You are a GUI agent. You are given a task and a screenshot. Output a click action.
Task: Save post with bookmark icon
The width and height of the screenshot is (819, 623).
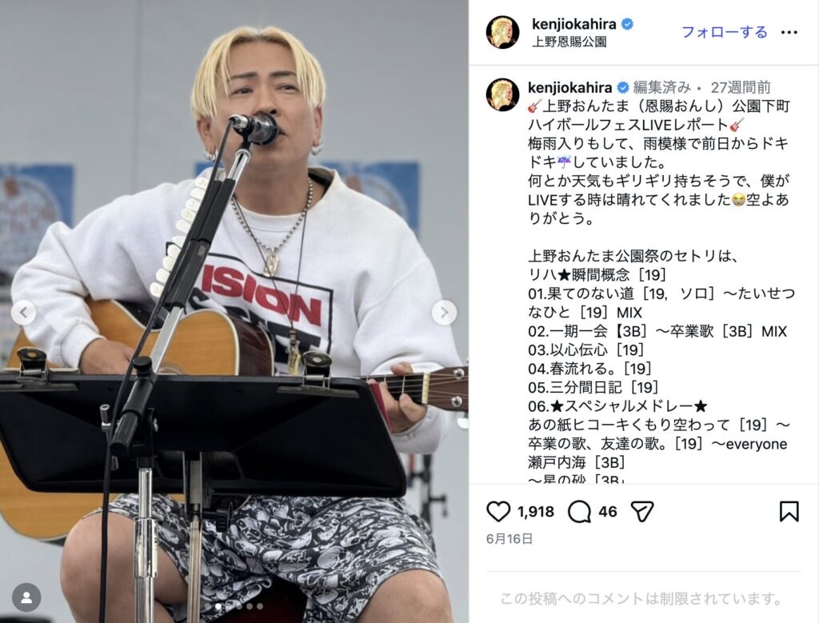pos(789,511)
